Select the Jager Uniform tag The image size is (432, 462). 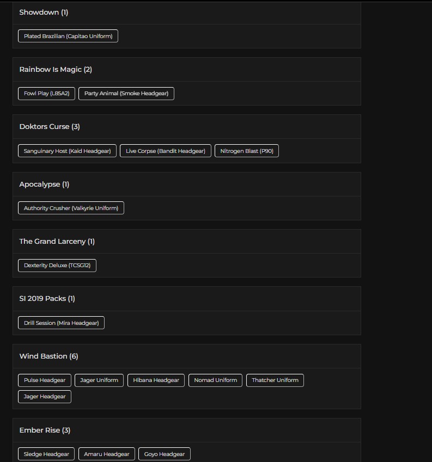point(99,380)
